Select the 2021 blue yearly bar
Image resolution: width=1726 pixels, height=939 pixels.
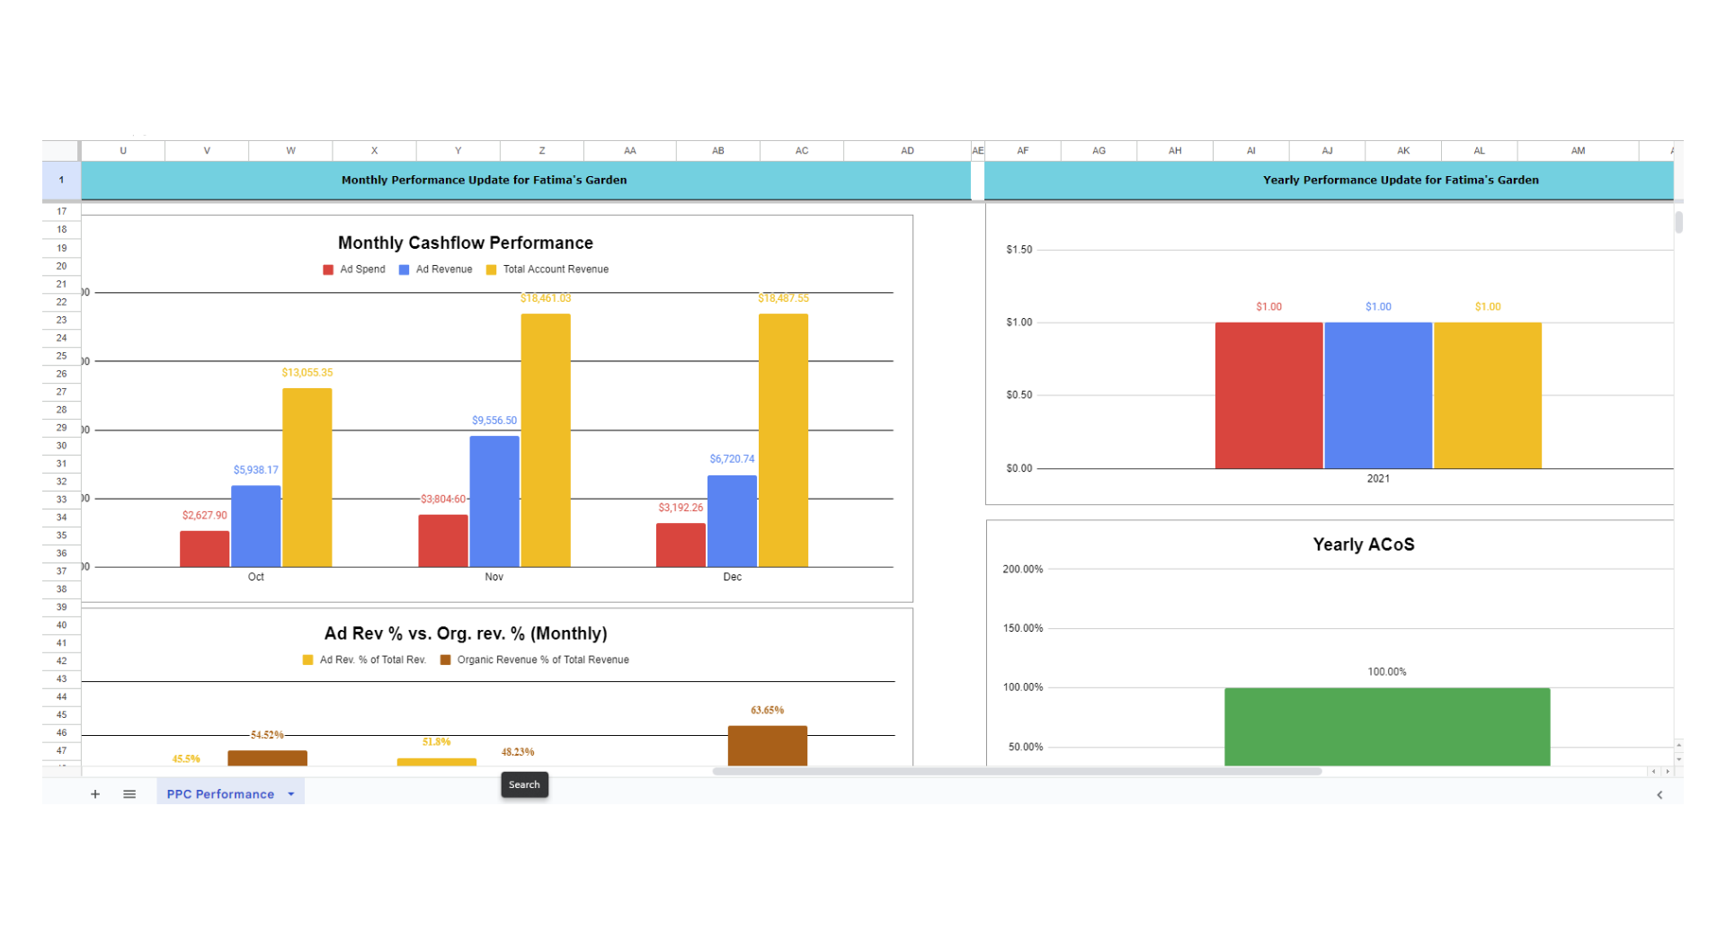(x=1378, y=395)
